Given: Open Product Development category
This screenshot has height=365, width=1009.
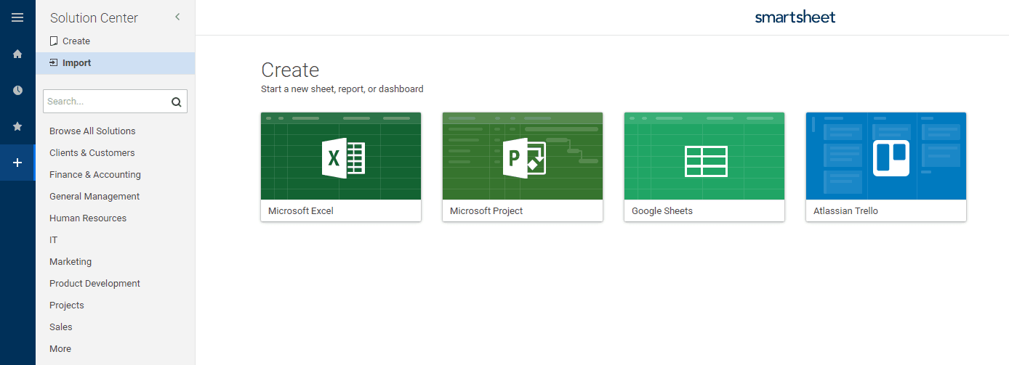Looking at the screenshot, I should pyautogui.click(x=95, y=284).
